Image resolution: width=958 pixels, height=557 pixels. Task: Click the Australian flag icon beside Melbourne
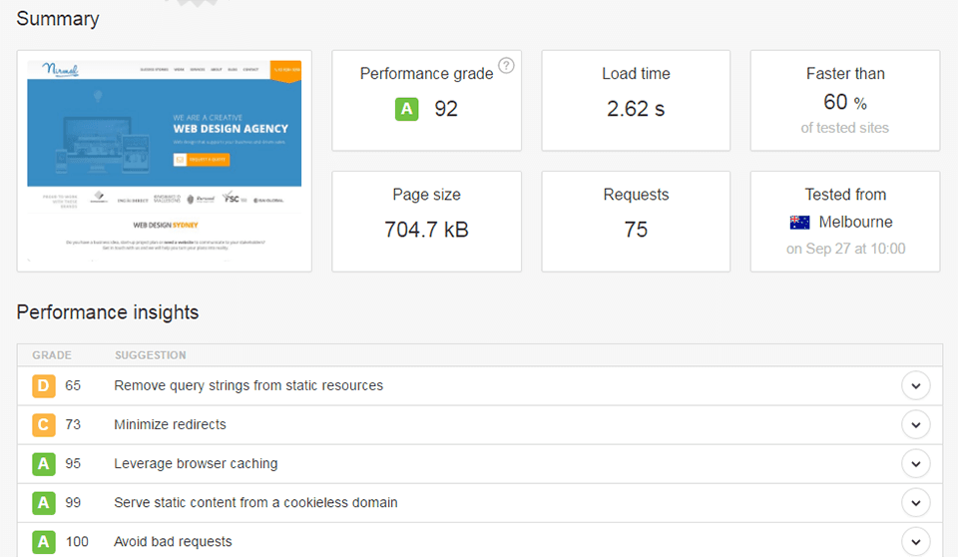click(799, 223)
